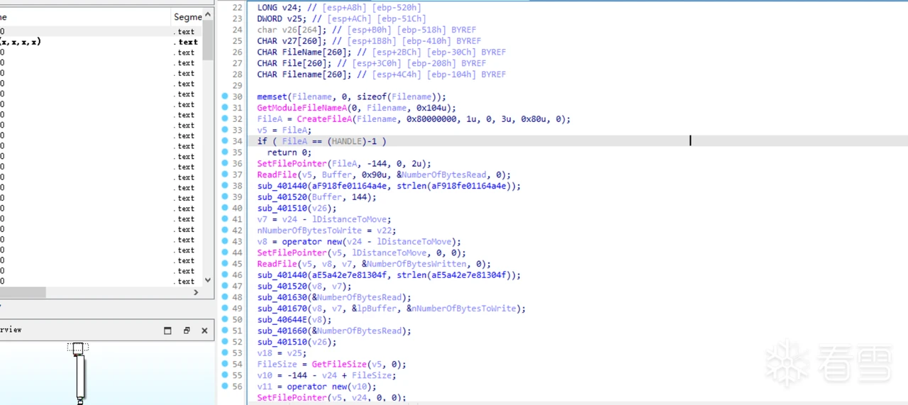The image size is (908, 405).
Task: Click sub_401510 on line 52
Action: [x=282, y=342]
